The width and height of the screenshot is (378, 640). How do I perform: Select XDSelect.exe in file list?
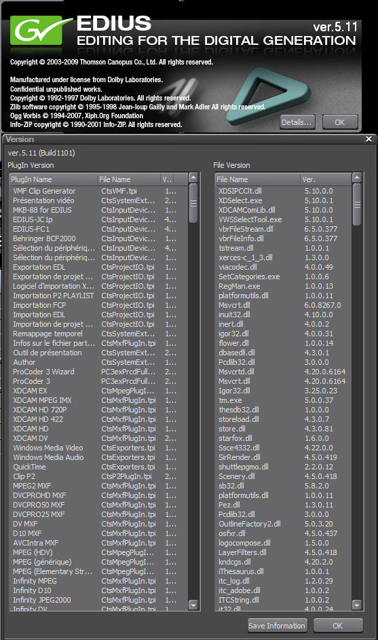pyautogui.click(x=283, y=200)
